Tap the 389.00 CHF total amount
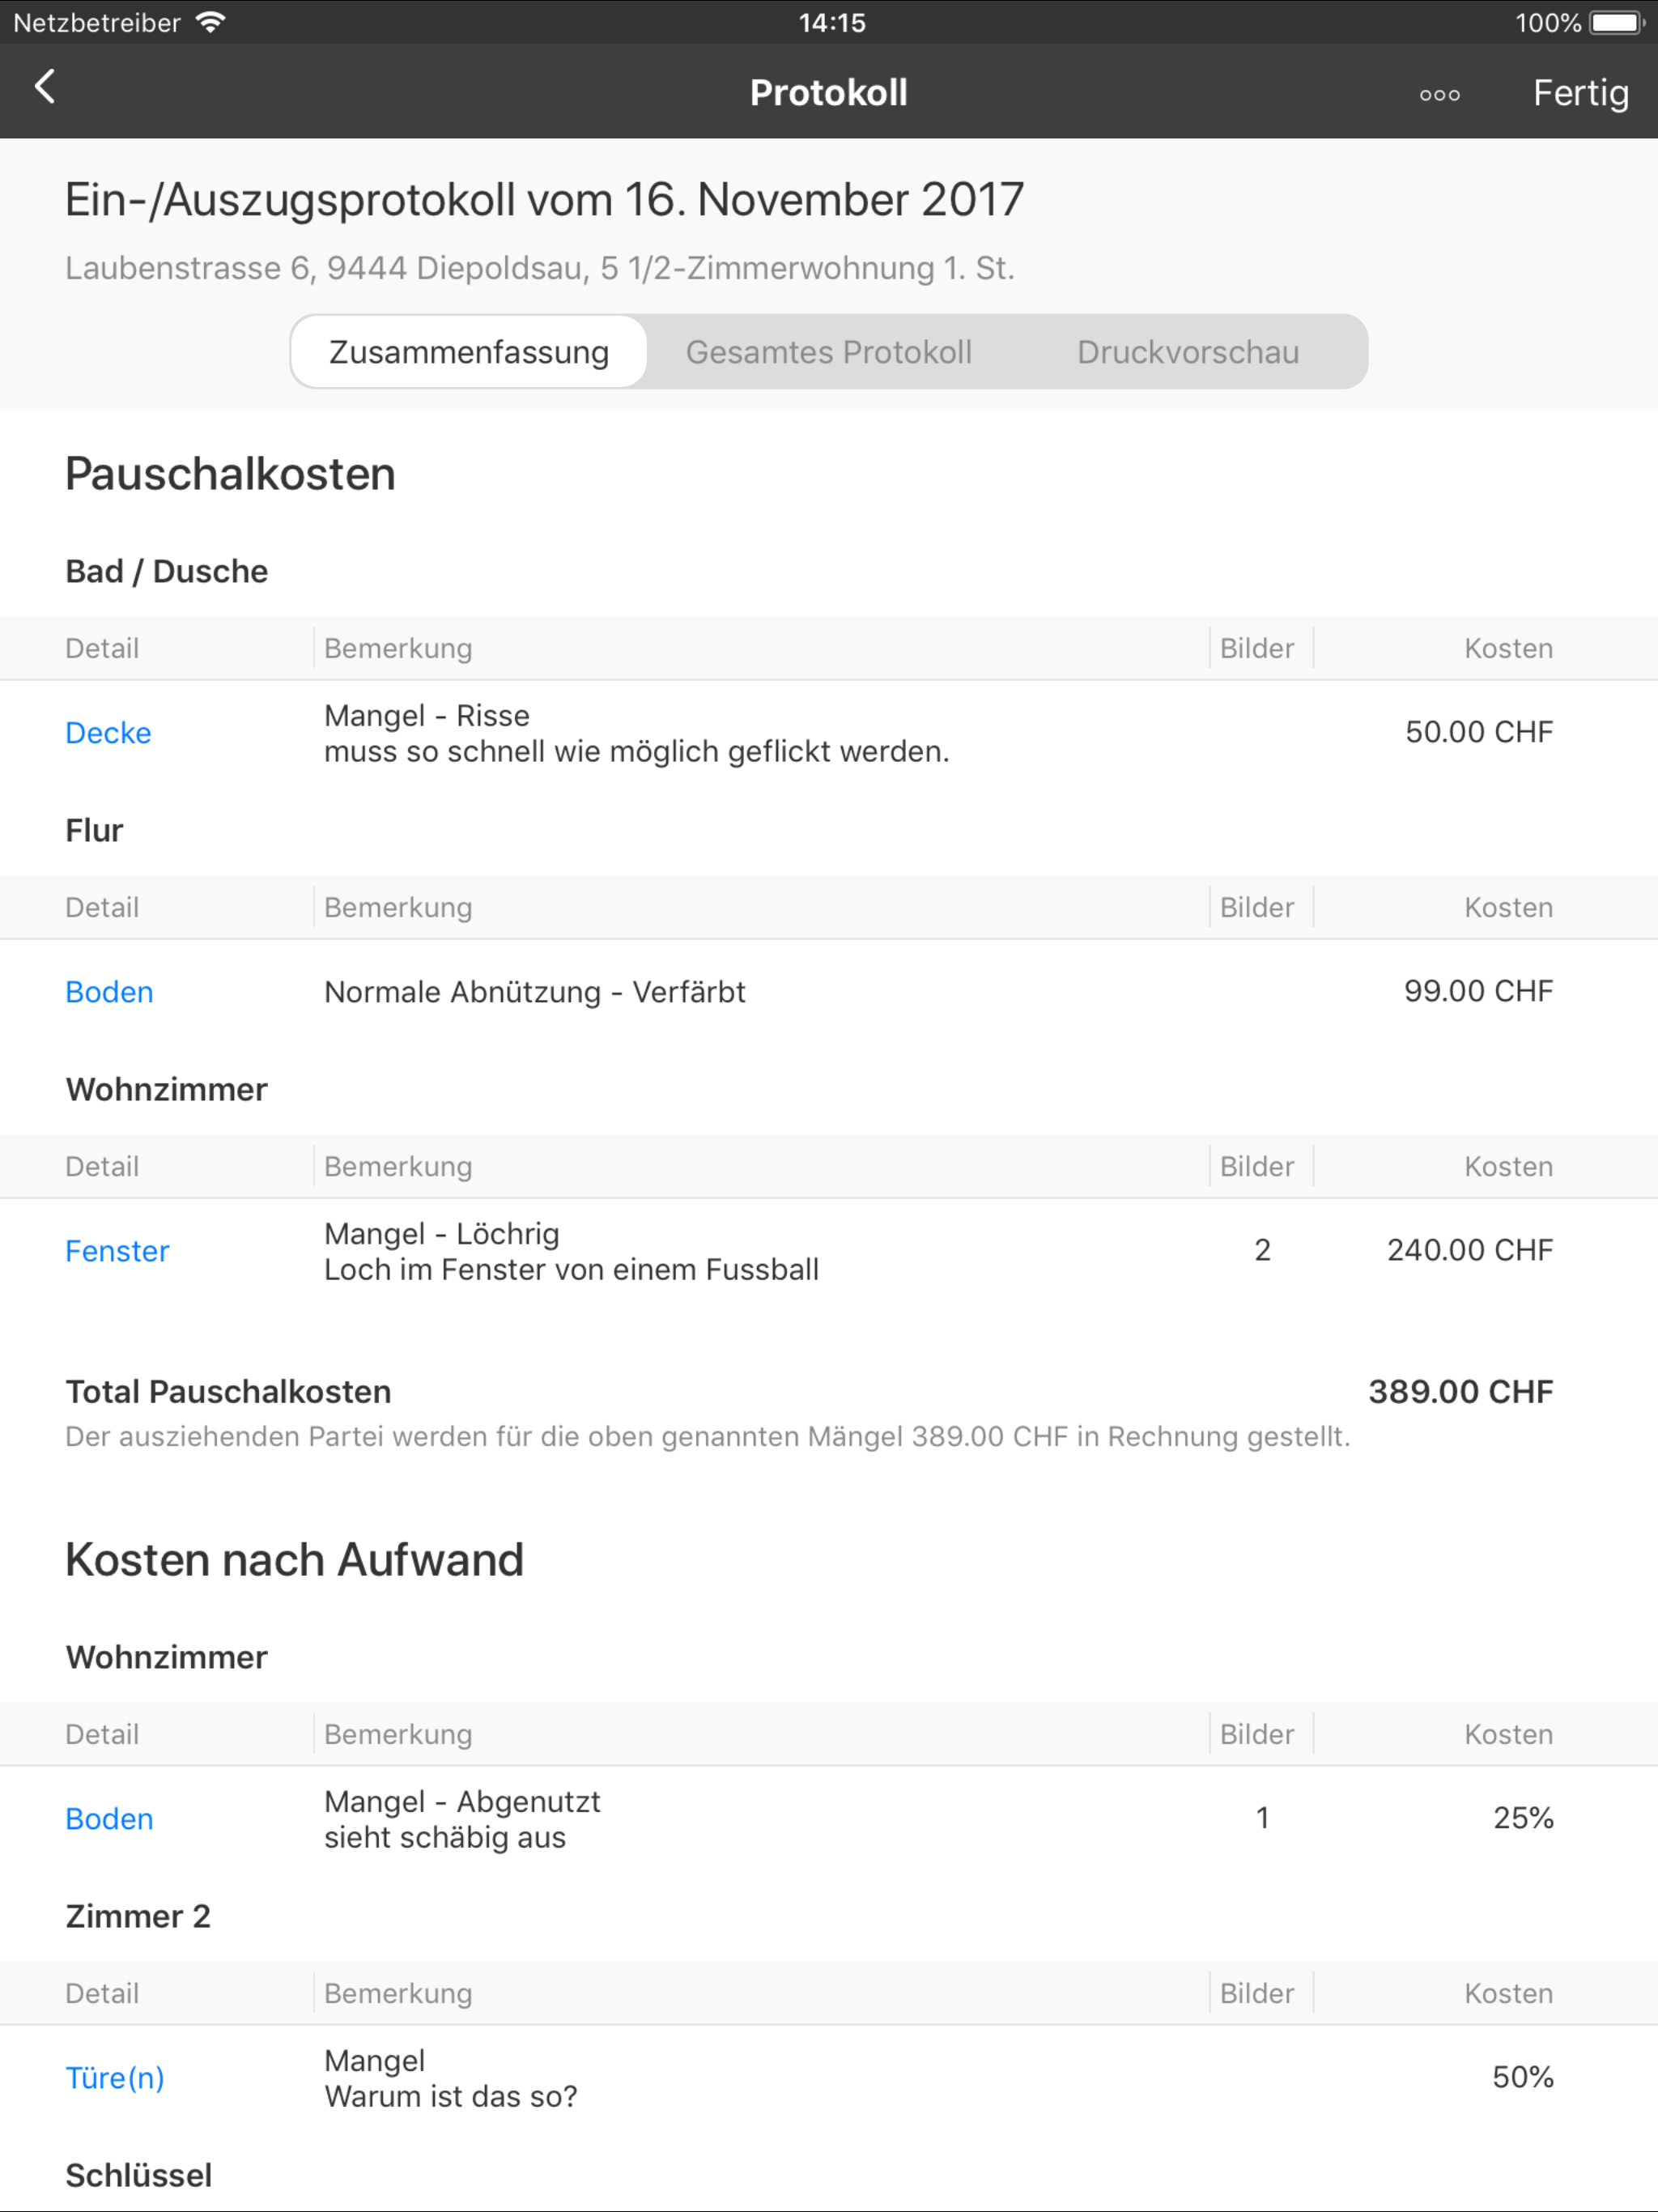This screenshot has width=1658, height=2212. point(1460,1392)
